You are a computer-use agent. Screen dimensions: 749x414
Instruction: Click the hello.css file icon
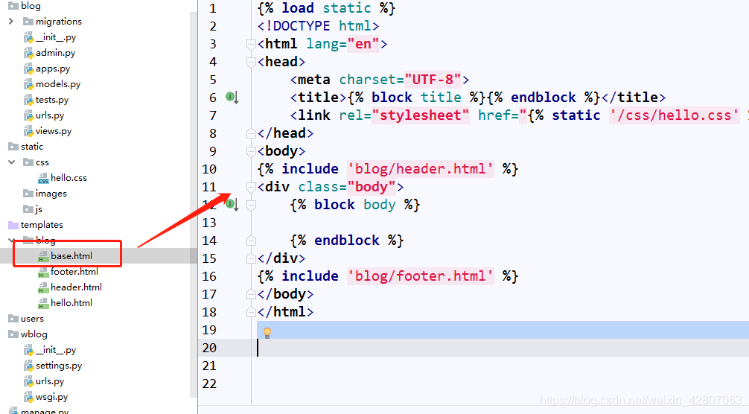43,178
